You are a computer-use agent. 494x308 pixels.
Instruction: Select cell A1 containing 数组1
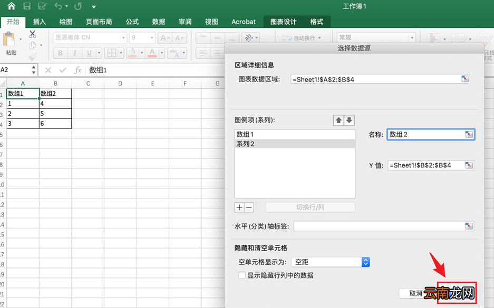[23, 93]
